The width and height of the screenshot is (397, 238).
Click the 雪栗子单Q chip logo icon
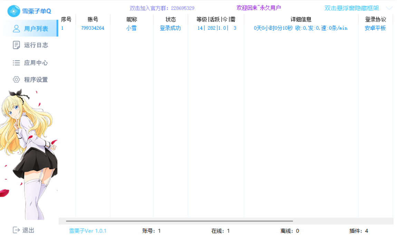pos(13,11)
